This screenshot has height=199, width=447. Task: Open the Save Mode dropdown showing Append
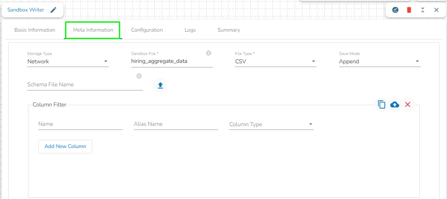(x=379, y=62)
